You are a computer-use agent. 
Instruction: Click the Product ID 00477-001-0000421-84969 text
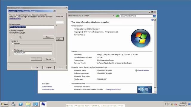point(89,90)
